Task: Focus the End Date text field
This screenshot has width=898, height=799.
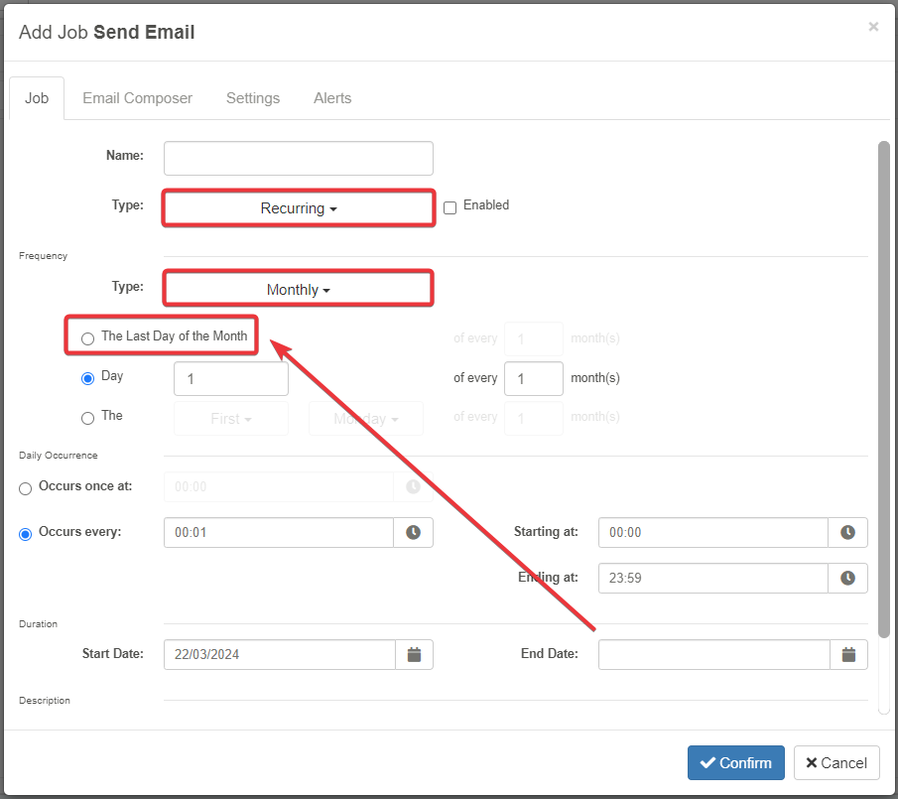Action: [713, 654]
